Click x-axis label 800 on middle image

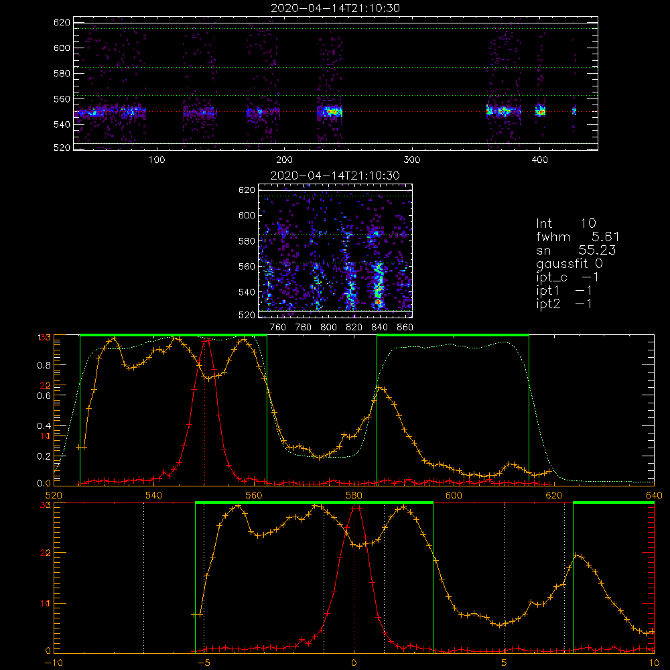(328, 328)
